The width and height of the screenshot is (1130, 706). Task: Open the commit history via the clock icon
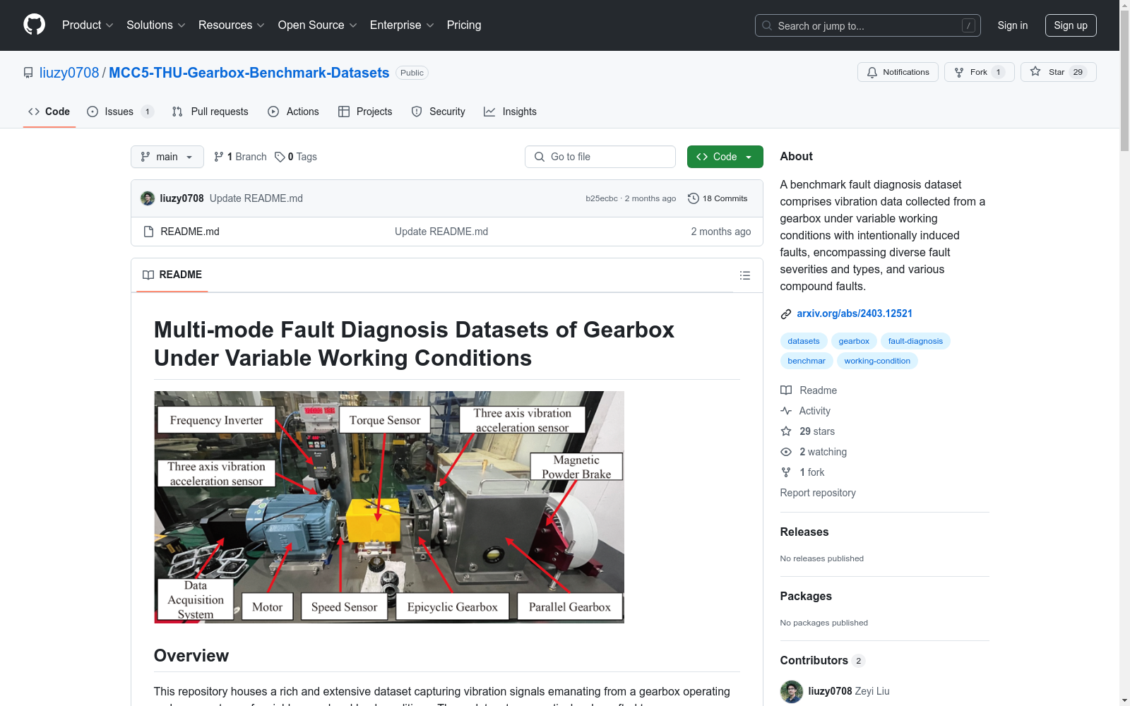(x=693, y=198)
